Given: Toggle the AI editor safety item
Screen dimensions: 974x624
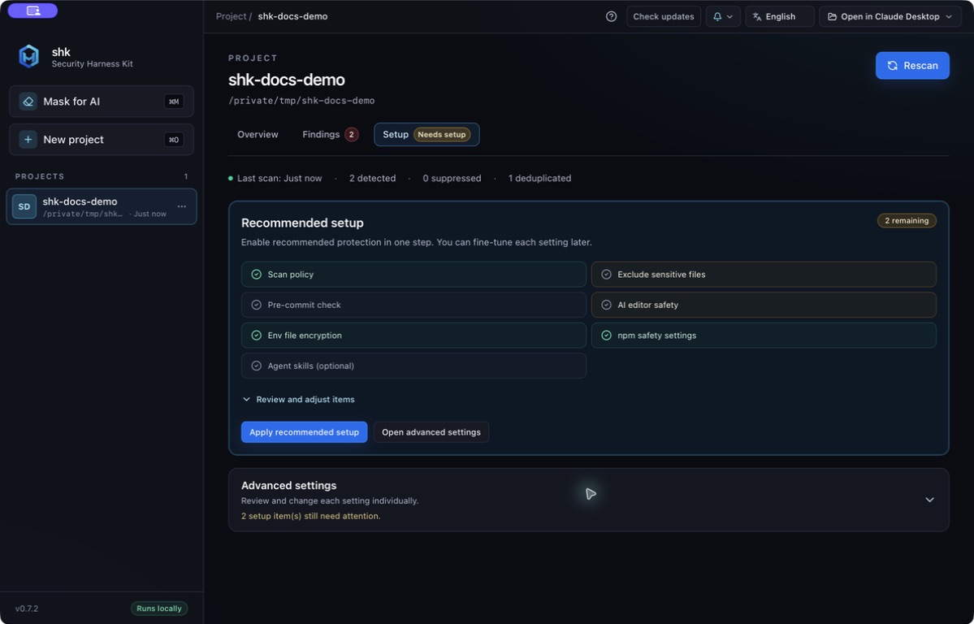Looking at the screenshot, I should pos(764,305).
